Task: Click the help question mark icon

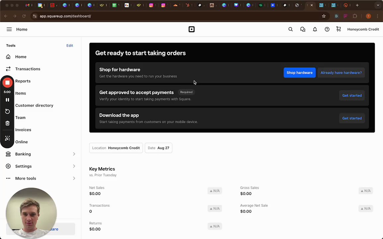Action: point(327,30)
